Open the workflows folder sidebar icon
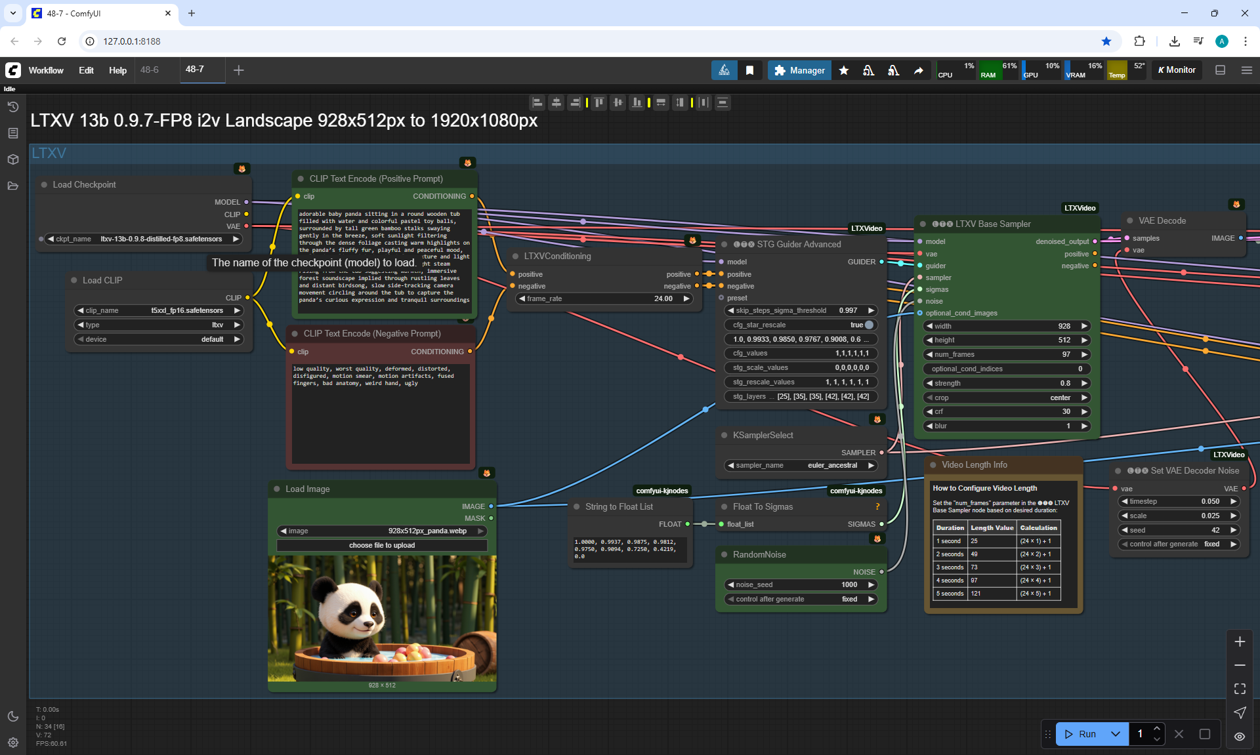Screen dimensions: 1260x755 [x=12, y=186]
